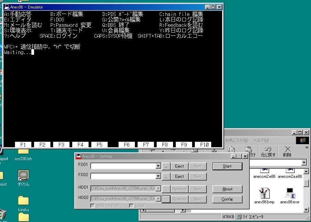Expand the FDD2 image dropdown
The image size is (311, 222).
pyautogui.click(x=158, y=176)
